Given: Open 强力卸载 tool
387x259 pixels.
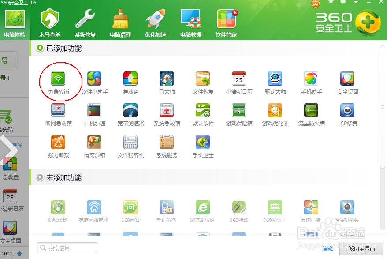Looking at the screenshot, I should pyautogui.click(x=58, y=146).
